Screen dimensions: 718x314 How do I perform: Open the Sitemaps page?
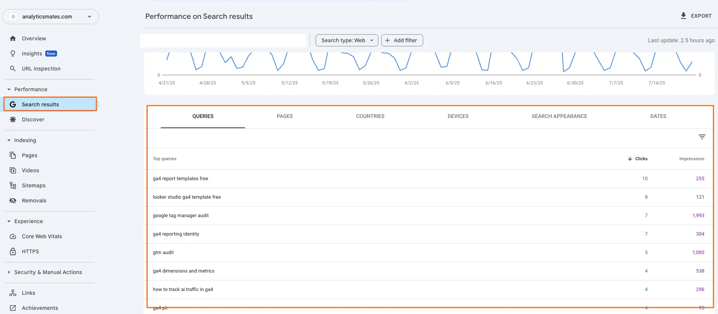coord(34,185)
